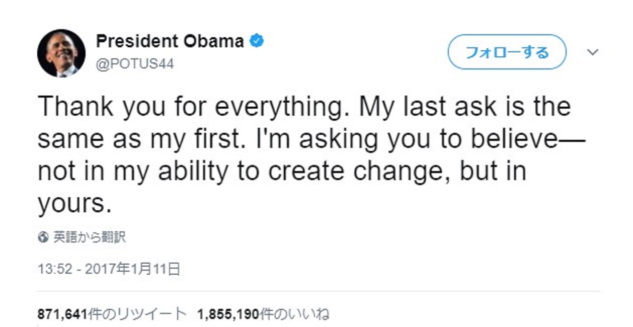The width and height of the screenshot is (633, 327).
Task: Select the 英語から翻訳 translate link
Action: [x=89, y=237]
